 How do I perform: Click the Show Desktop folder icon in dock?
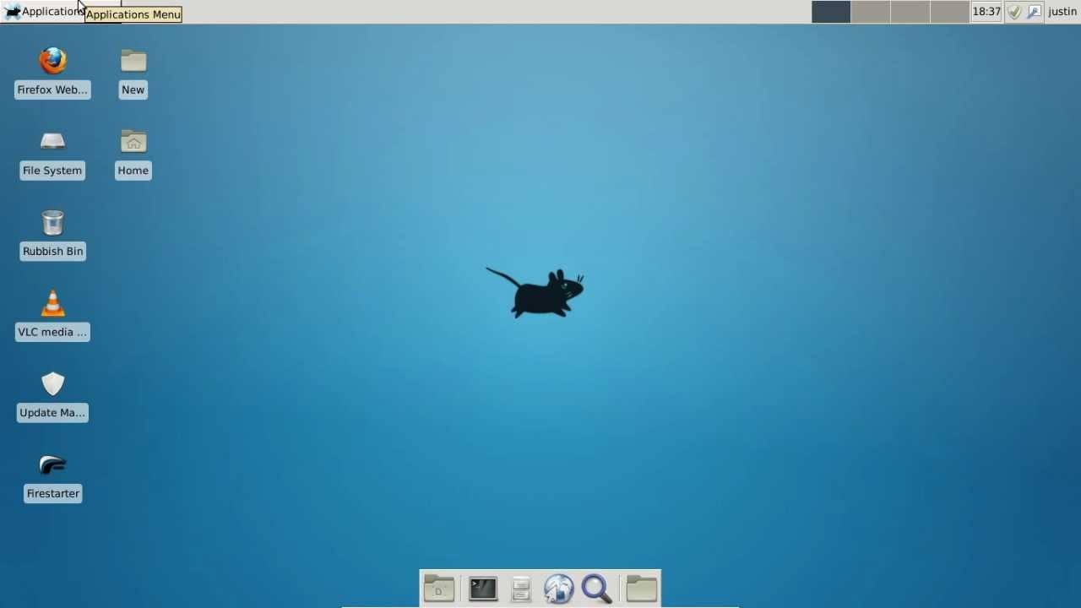coord(439,588)
